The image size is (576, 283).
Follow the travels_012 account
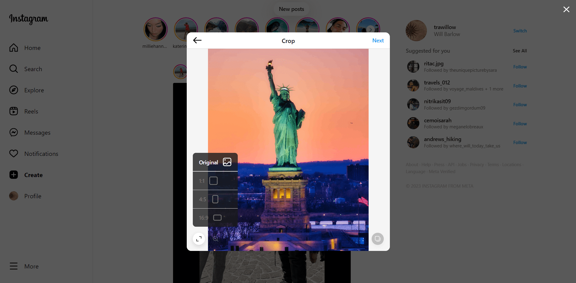[x=520, y=86]
